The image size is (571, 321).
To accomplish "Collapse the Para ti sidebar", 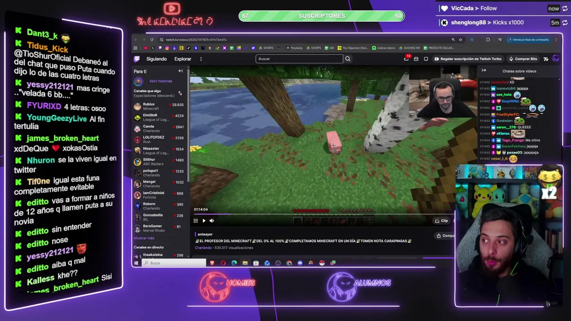I will (181, 71).
